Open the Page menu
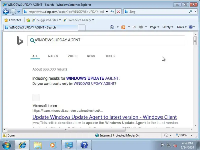 [154, 27]
